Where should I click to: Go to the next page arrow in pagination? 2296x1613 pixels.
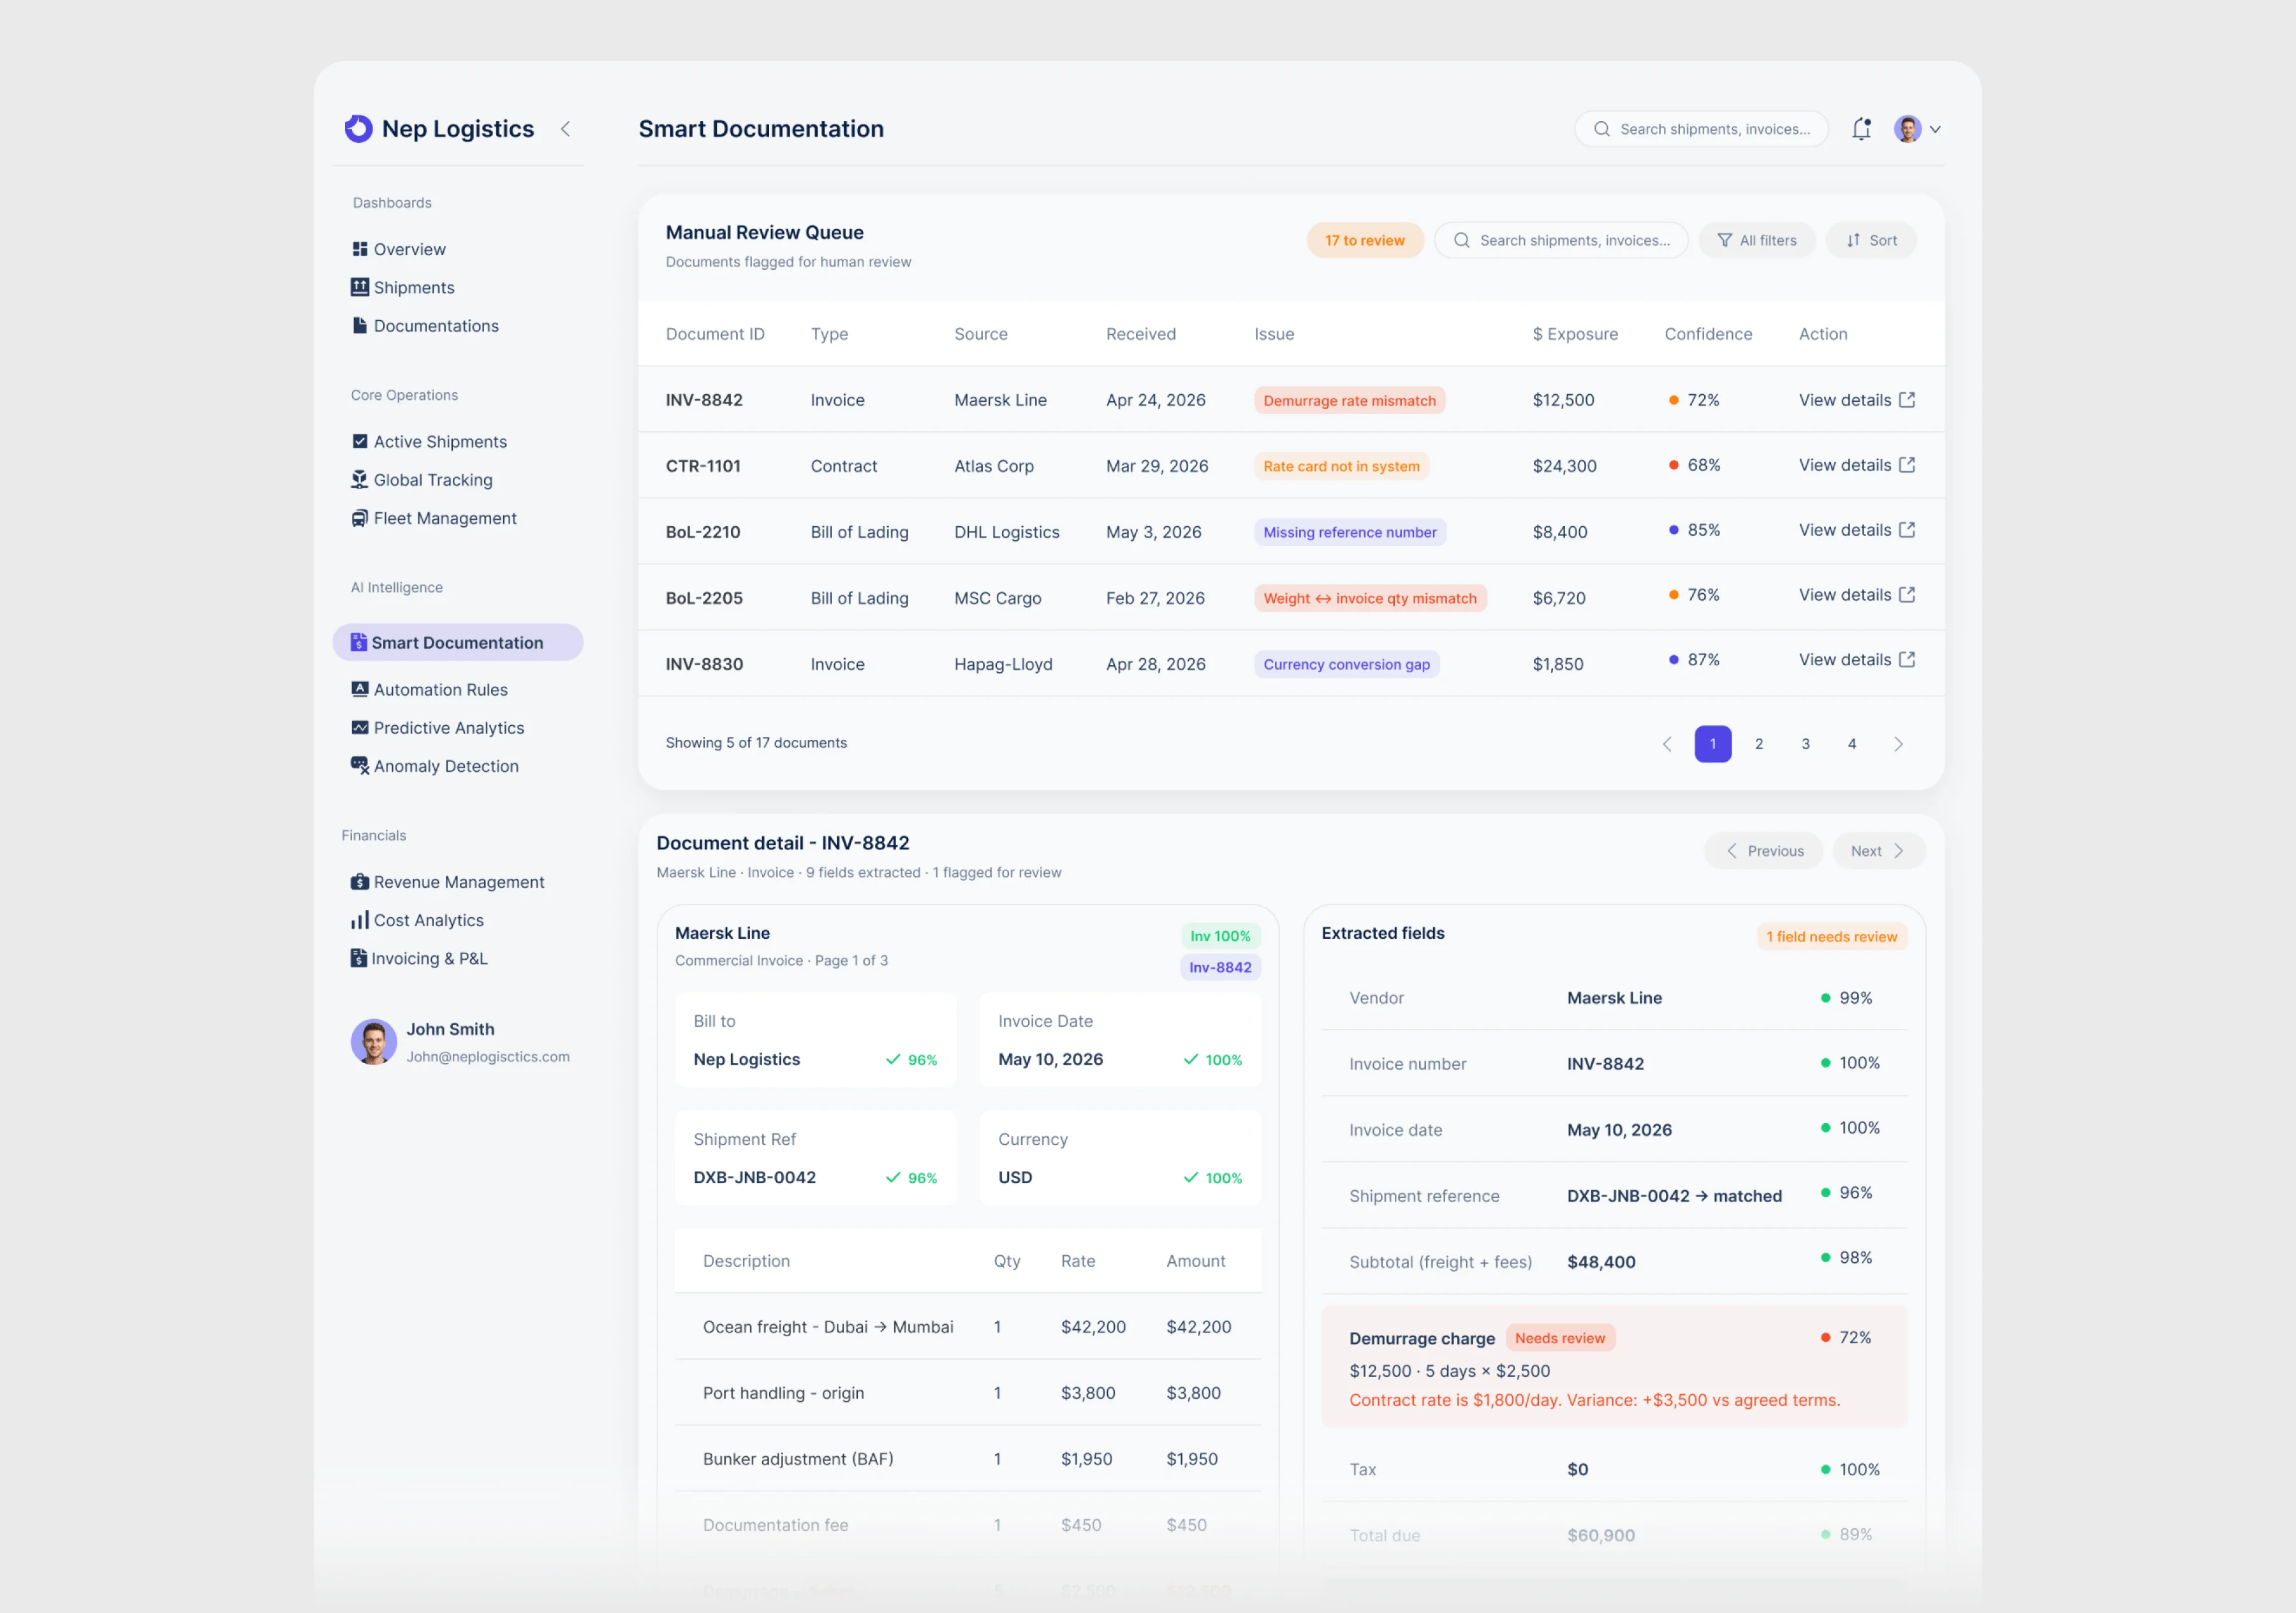1897,744
